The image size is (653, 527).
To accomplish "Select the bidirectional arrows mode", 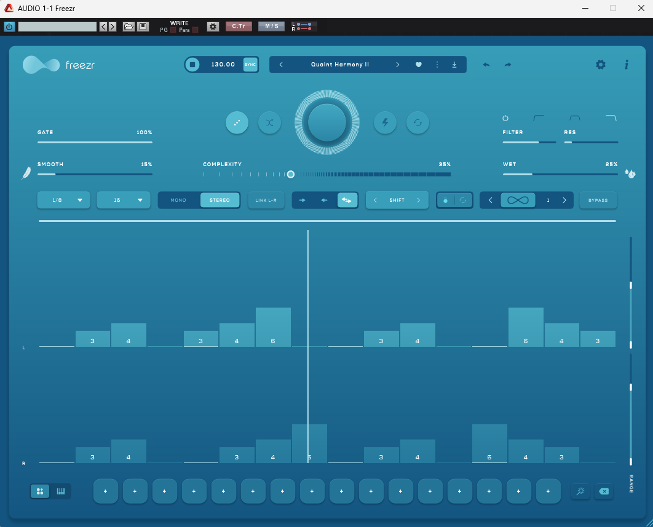I will (x=347, y=200).
